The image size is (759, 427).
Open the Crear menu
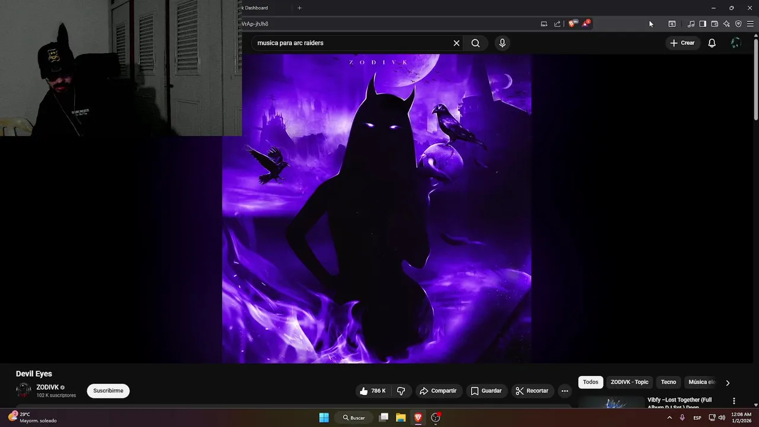click(x=682, y=43)
